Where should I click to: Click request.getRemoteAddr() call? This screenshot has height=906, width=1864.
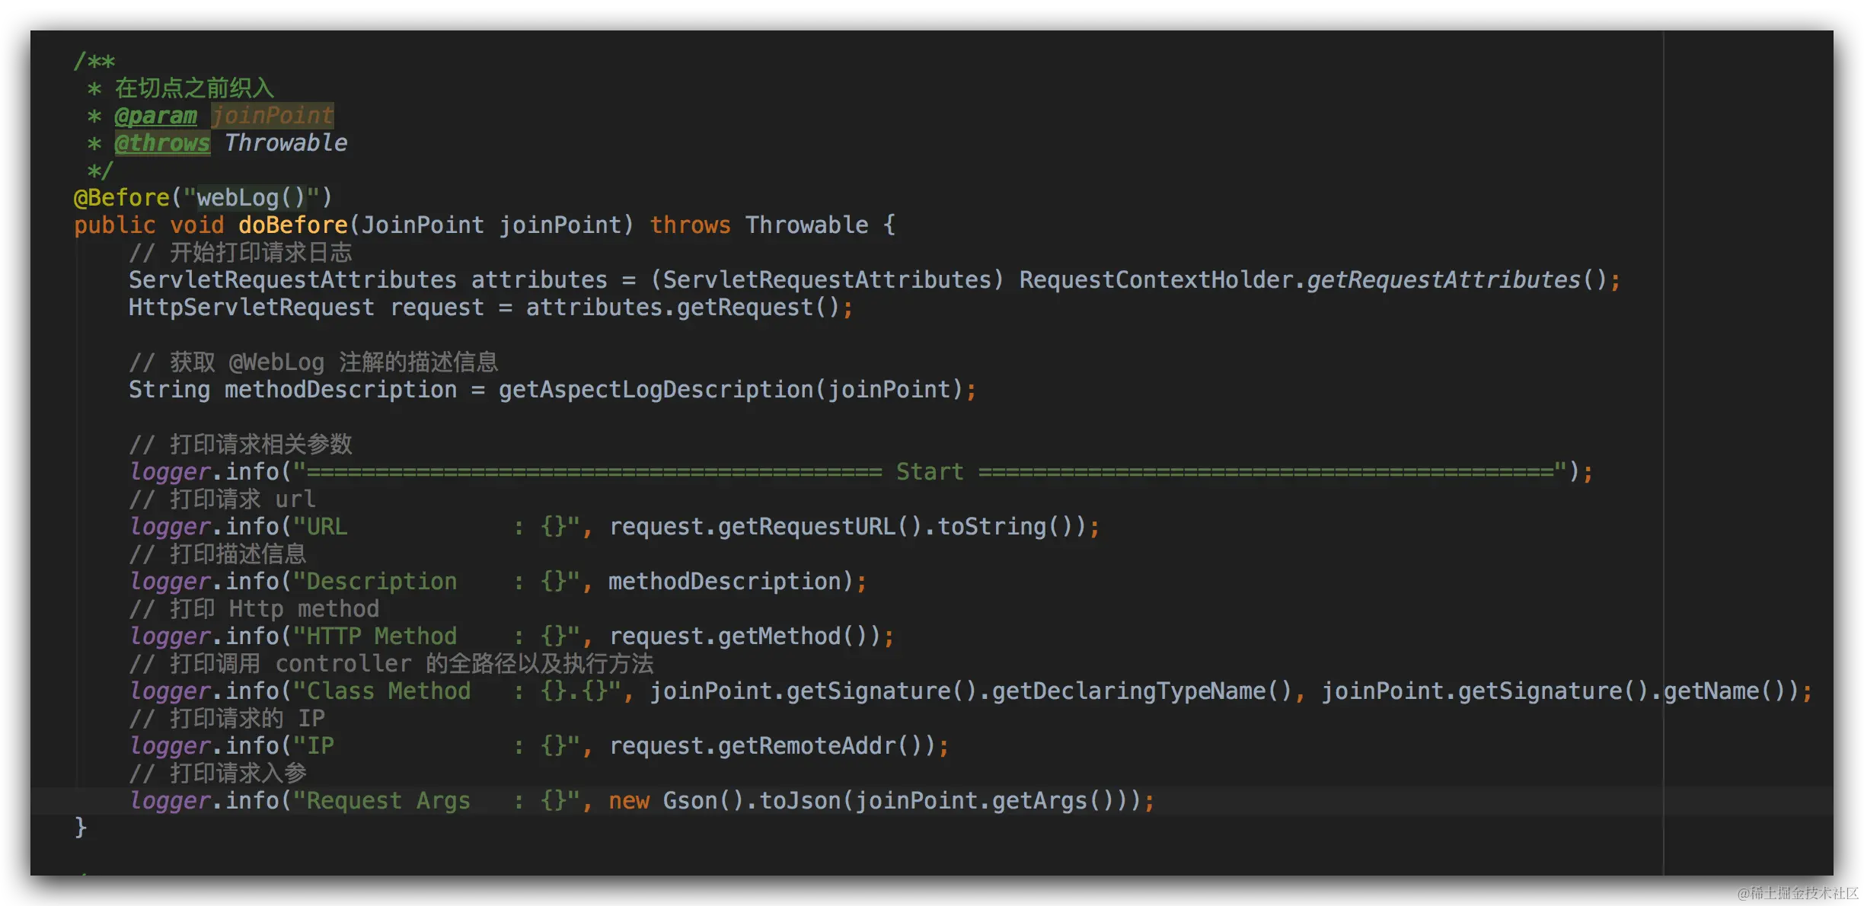[x=772, y=746]
